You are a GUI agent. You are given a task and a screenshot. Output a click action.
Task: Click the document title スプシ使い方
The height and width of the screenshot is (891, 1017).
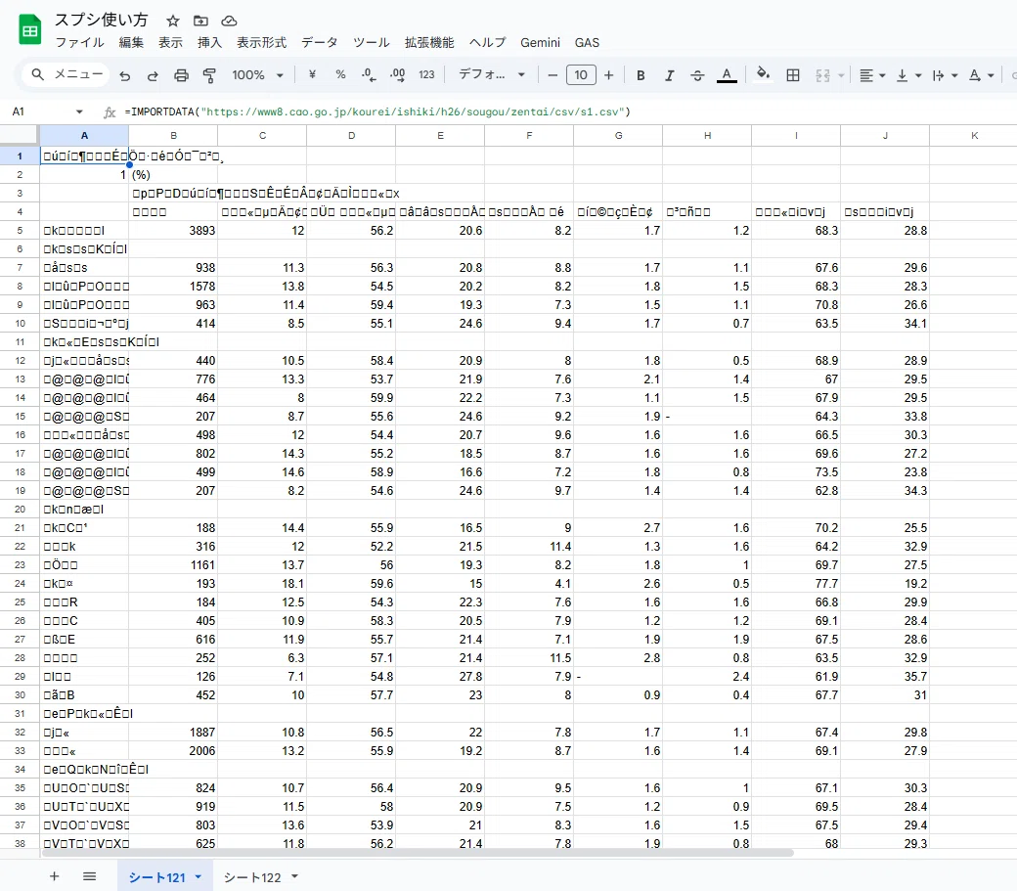pos(101,21)
